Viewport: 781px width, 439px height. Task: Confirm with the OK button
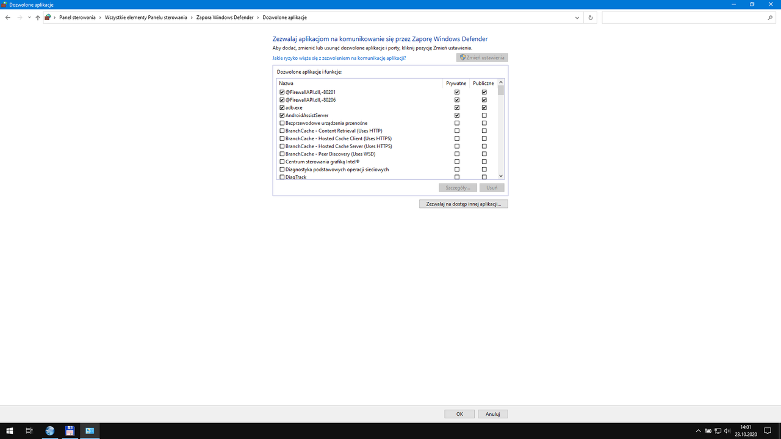click(x=459, y=414)
